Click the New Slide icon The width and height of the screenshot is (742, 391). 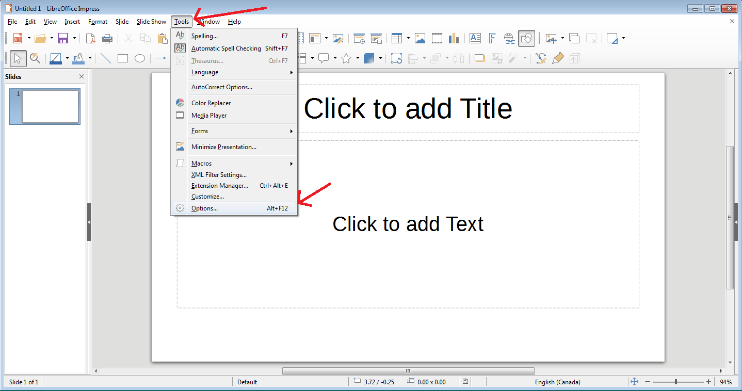pos(552,38)
